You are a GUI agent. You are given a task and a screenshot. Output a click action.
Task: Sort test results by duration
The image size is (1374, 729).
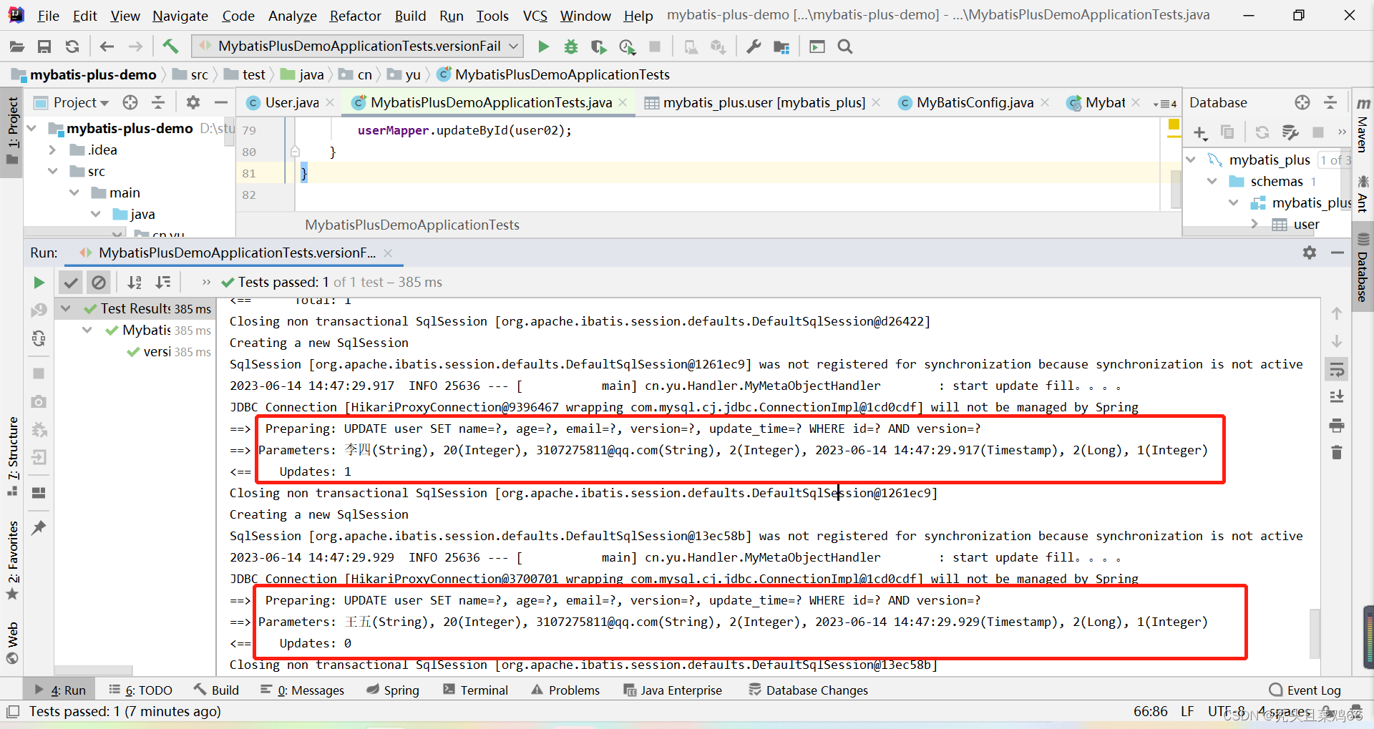[x=163, y=283]
